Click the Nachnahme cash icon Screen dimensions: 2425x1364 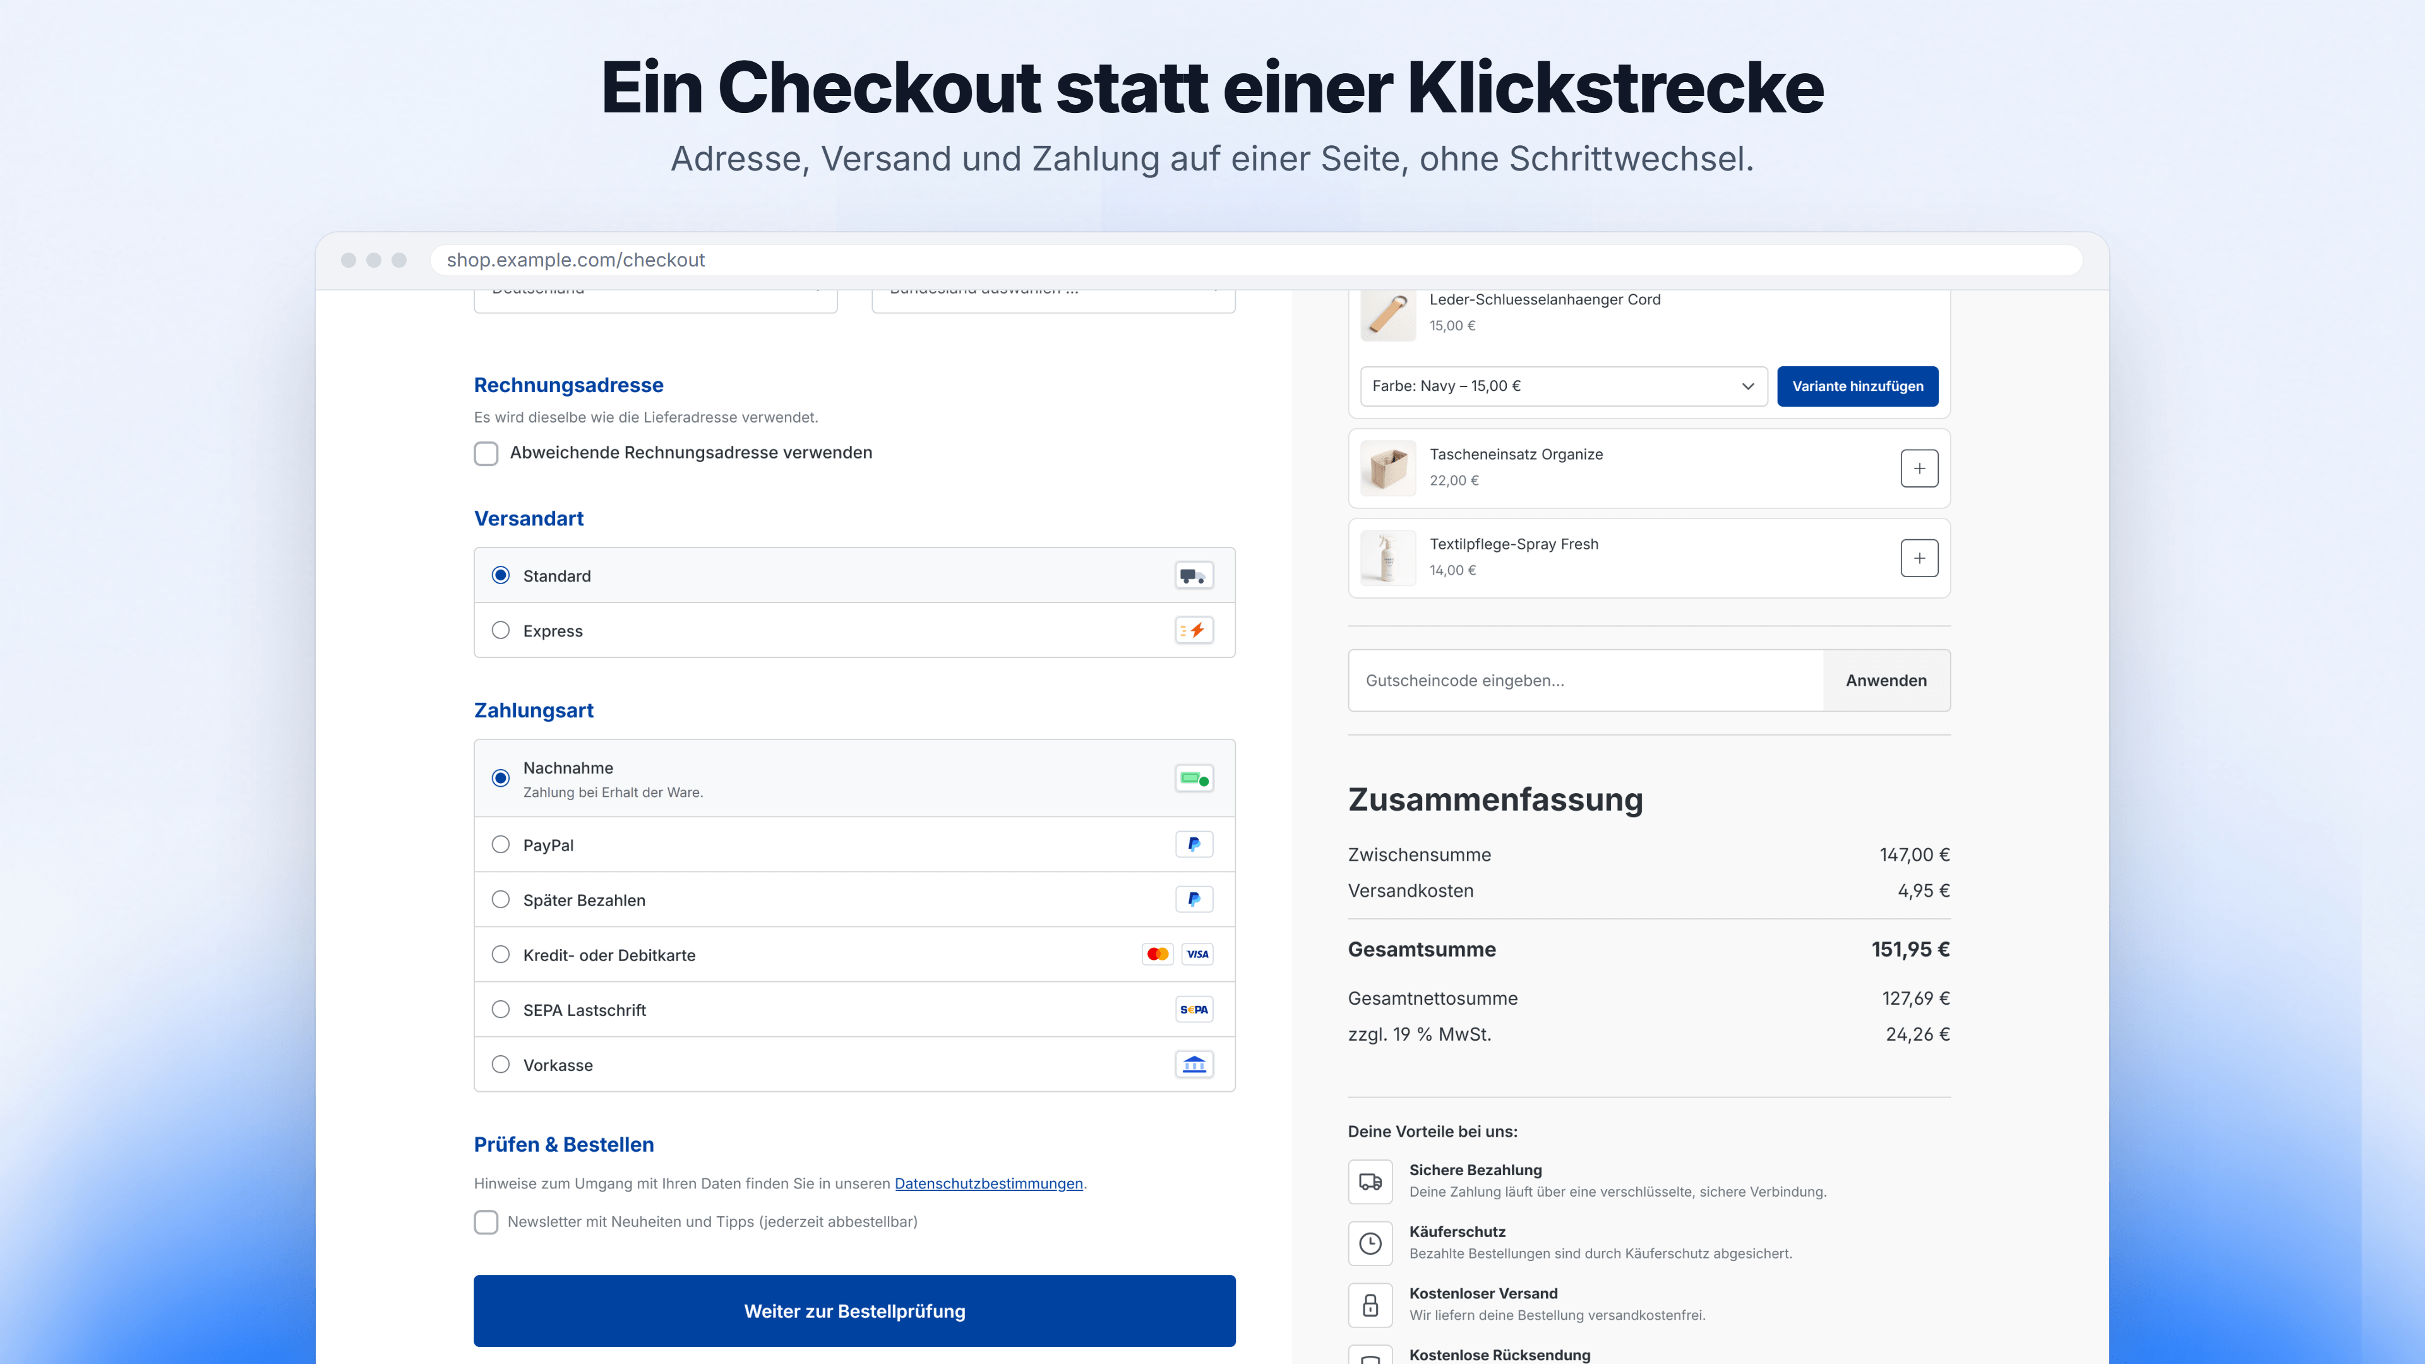tap(1194, 779)
